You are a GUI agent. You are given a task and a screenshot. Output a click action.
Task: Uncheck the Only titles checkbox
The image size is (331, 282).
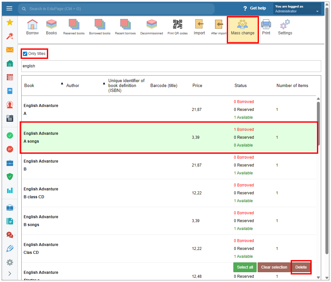tap(25, 54)
